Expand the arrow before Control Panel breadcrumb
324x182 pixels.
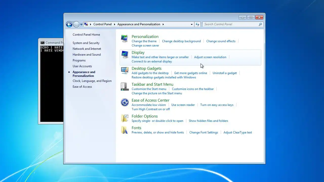click(x=91, y=24)
